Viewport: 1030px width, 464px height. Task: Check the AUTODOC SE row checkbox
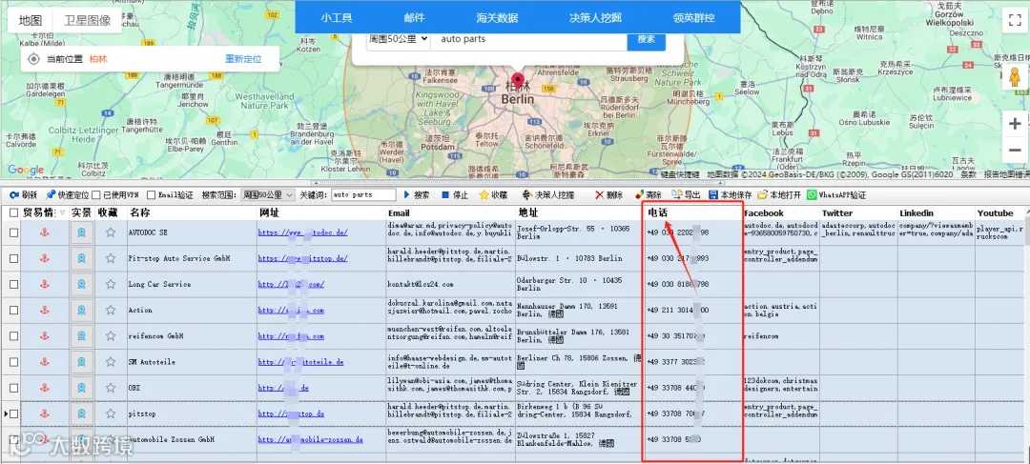click(13, 232)
